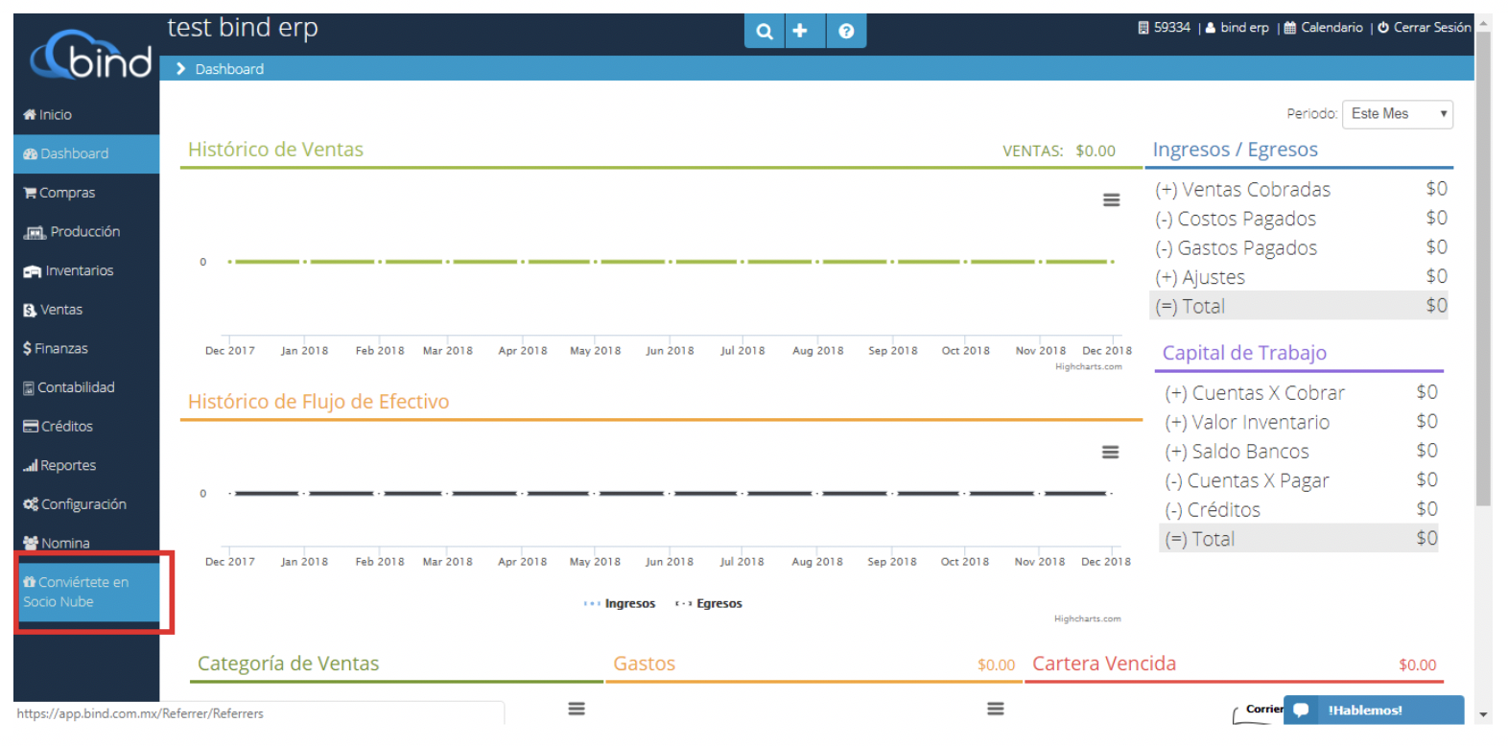Click the (-) Gastos Pagados row
This screenshot has width=1508, height=746.
tap(1300, 248)
